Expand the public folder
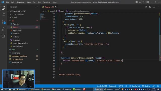Image resolution: width=161 pixels, height=91 pixels. 24,17
